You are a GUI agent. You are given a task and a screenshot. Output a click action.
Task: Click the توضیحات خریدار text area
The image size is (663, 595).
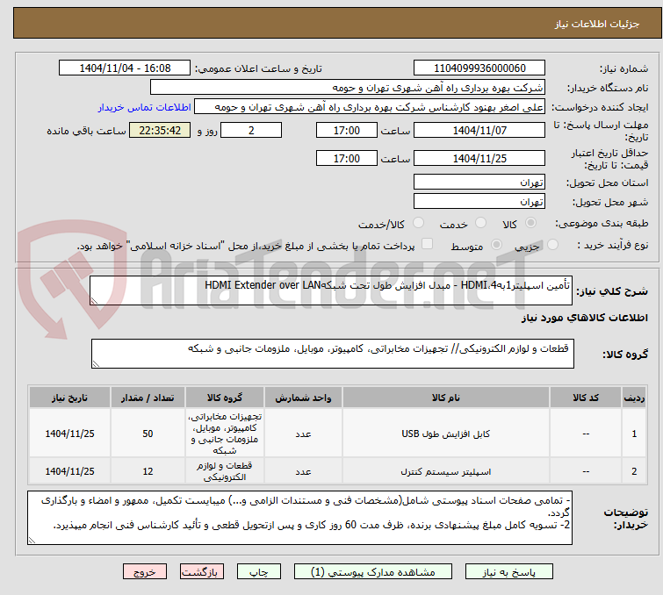tap(299, 518)
